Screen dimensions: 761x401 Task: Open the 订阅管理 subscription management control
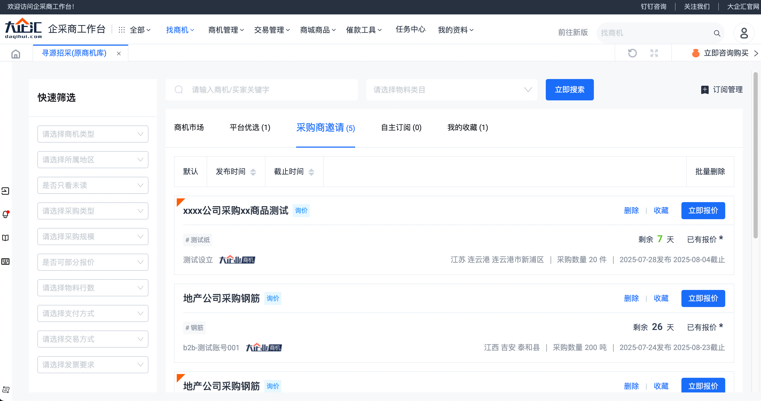722,90
